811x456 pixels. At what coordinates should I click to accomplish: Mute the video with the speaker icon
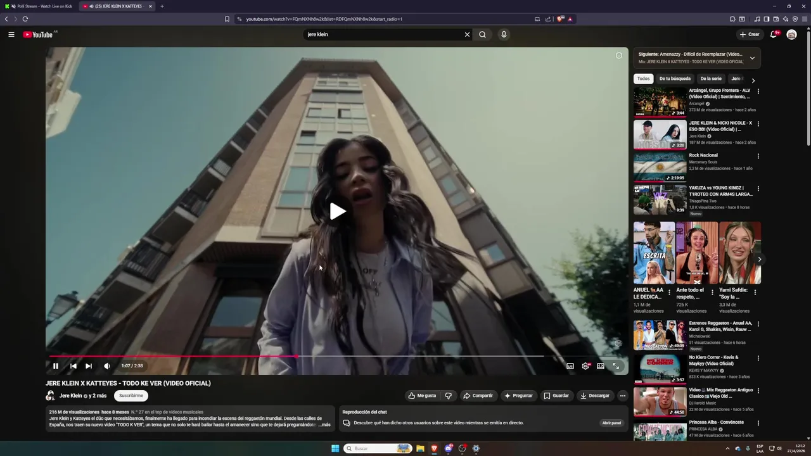point(107,366)
